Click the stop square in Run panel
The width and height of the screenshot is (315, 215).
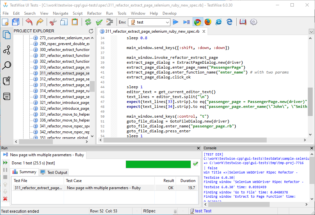click(5, 177)
